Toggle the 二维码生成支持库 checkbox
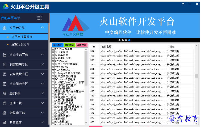Viewport: 201px width, 127px height. coord(53,86)
